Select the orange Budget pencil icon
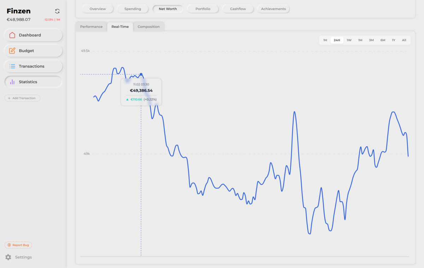424x268 pixels. point(12,50)
